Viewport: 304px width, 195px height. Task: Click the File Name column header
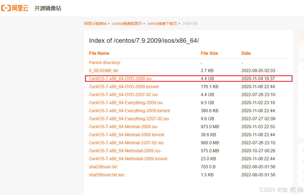(x=99, y=53)
